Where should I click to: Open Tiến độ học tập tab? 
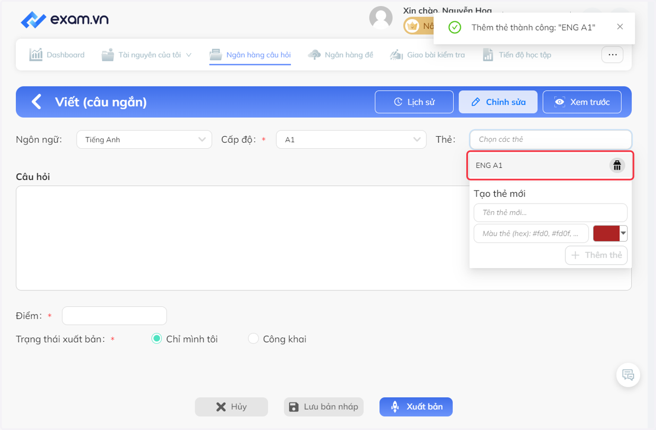point(517,55)
